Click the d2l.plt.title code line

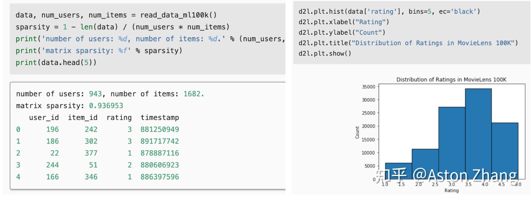pyautogui.click(x=408, y=43)
